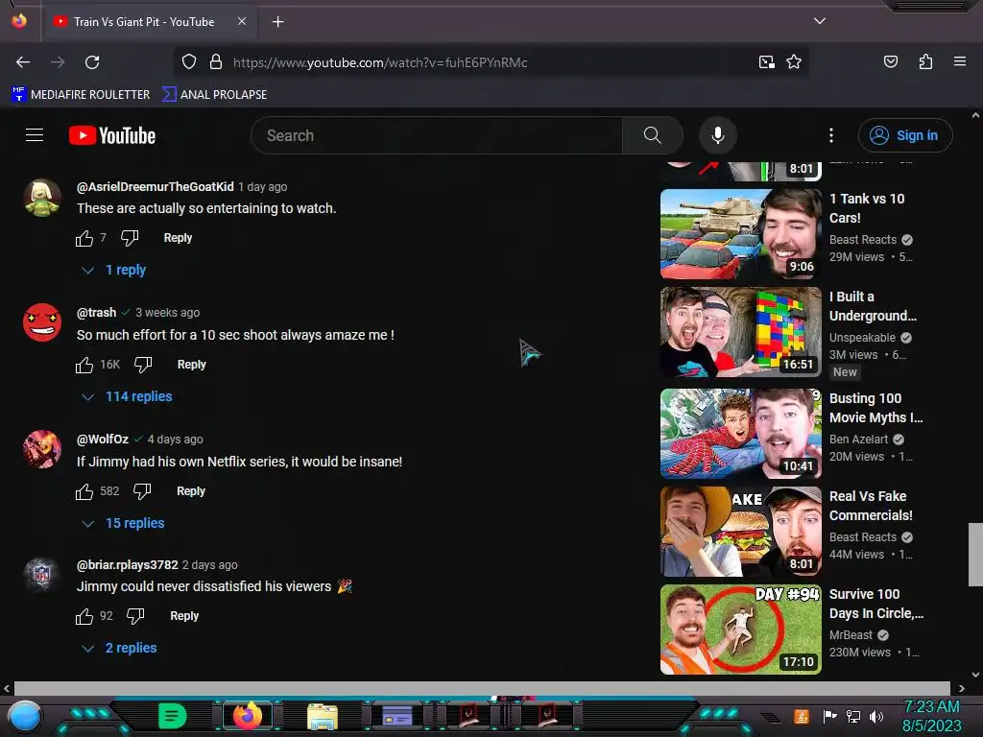Click the red angry face @trash avatar
This screenshot has width=983, height=737.
coord(42,322)
